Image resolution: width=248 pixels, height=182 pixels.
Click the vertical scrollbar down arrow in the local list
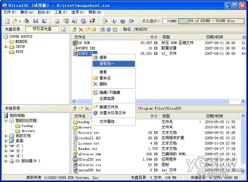(243, 171)
